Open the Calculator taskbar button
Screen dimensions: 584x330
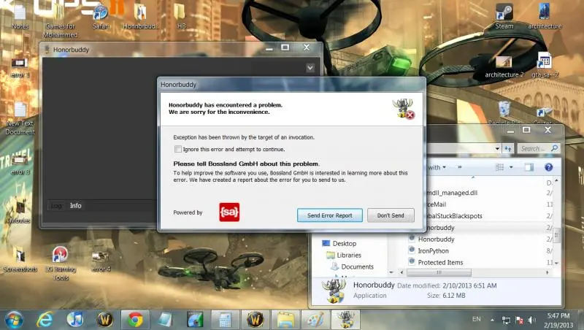226,320
